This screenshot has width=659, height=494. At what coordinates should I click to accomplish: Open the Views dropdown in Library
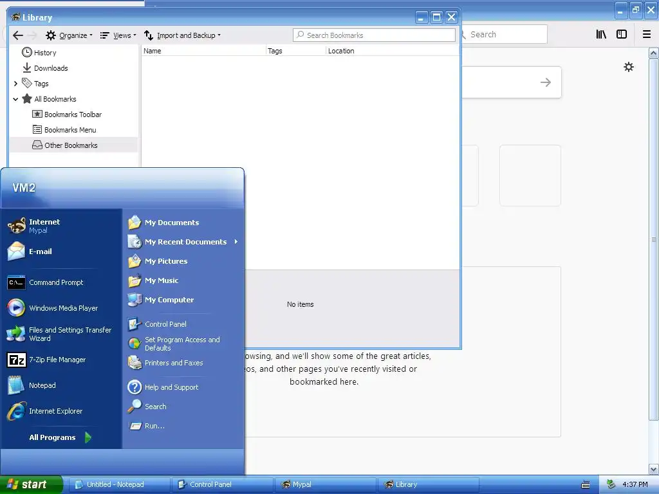tap(118, 35)
